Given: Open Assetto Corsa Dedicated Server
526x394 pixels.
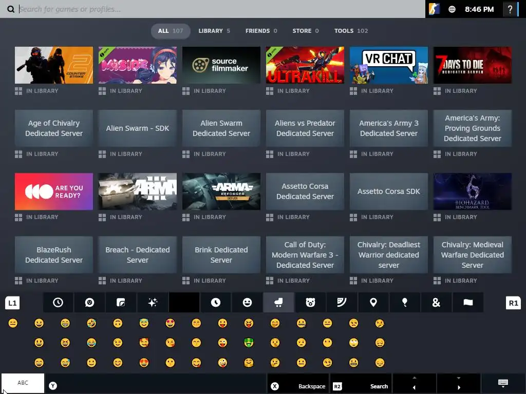Looking at the screenshot, I should pyautogui.click(x=305, y=191).
